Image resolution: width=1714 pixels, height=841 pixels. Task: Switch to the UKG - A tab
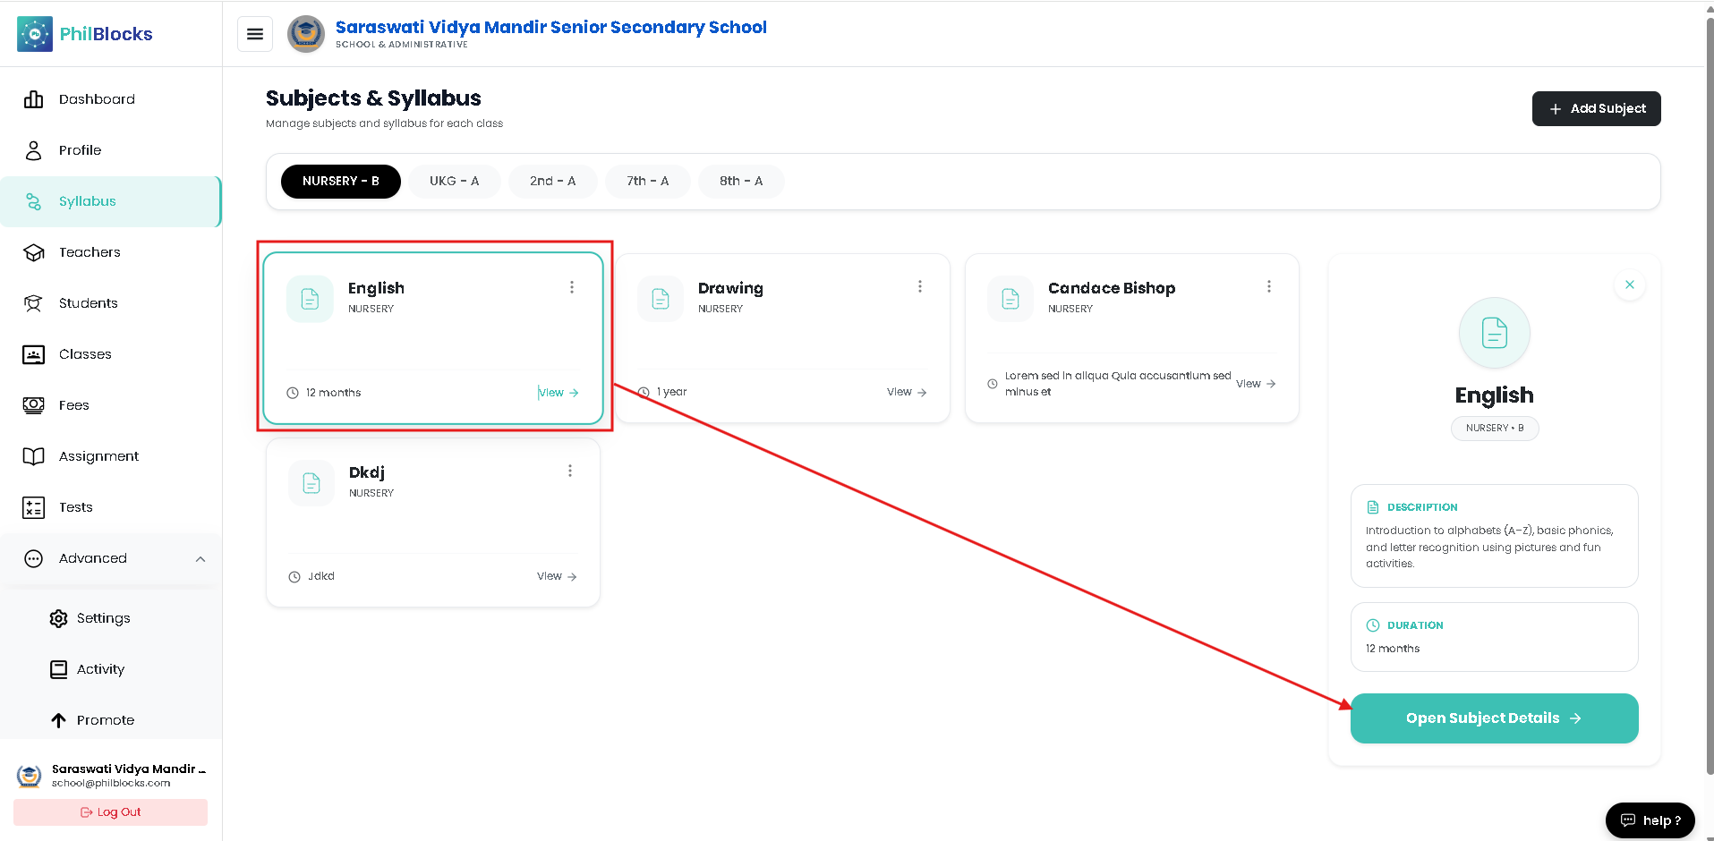pos(454,181)
